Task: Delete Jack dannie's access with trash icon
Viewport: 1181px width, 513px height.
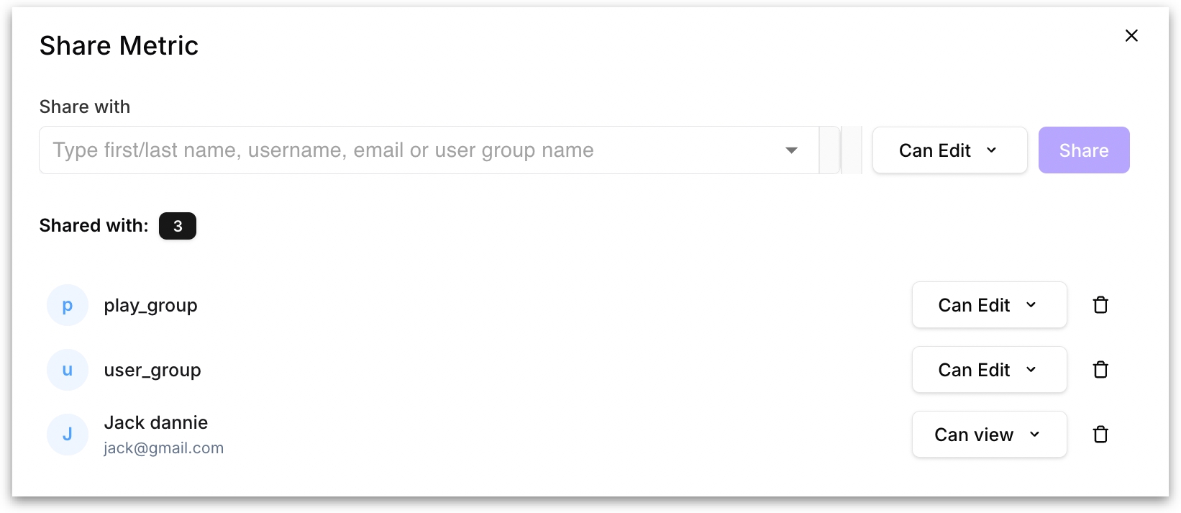Action: 1100,435
